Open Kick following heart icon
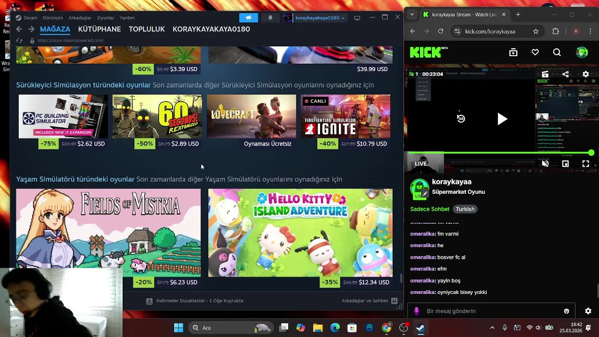Viewport: 599px width, 337px height. 535,52
